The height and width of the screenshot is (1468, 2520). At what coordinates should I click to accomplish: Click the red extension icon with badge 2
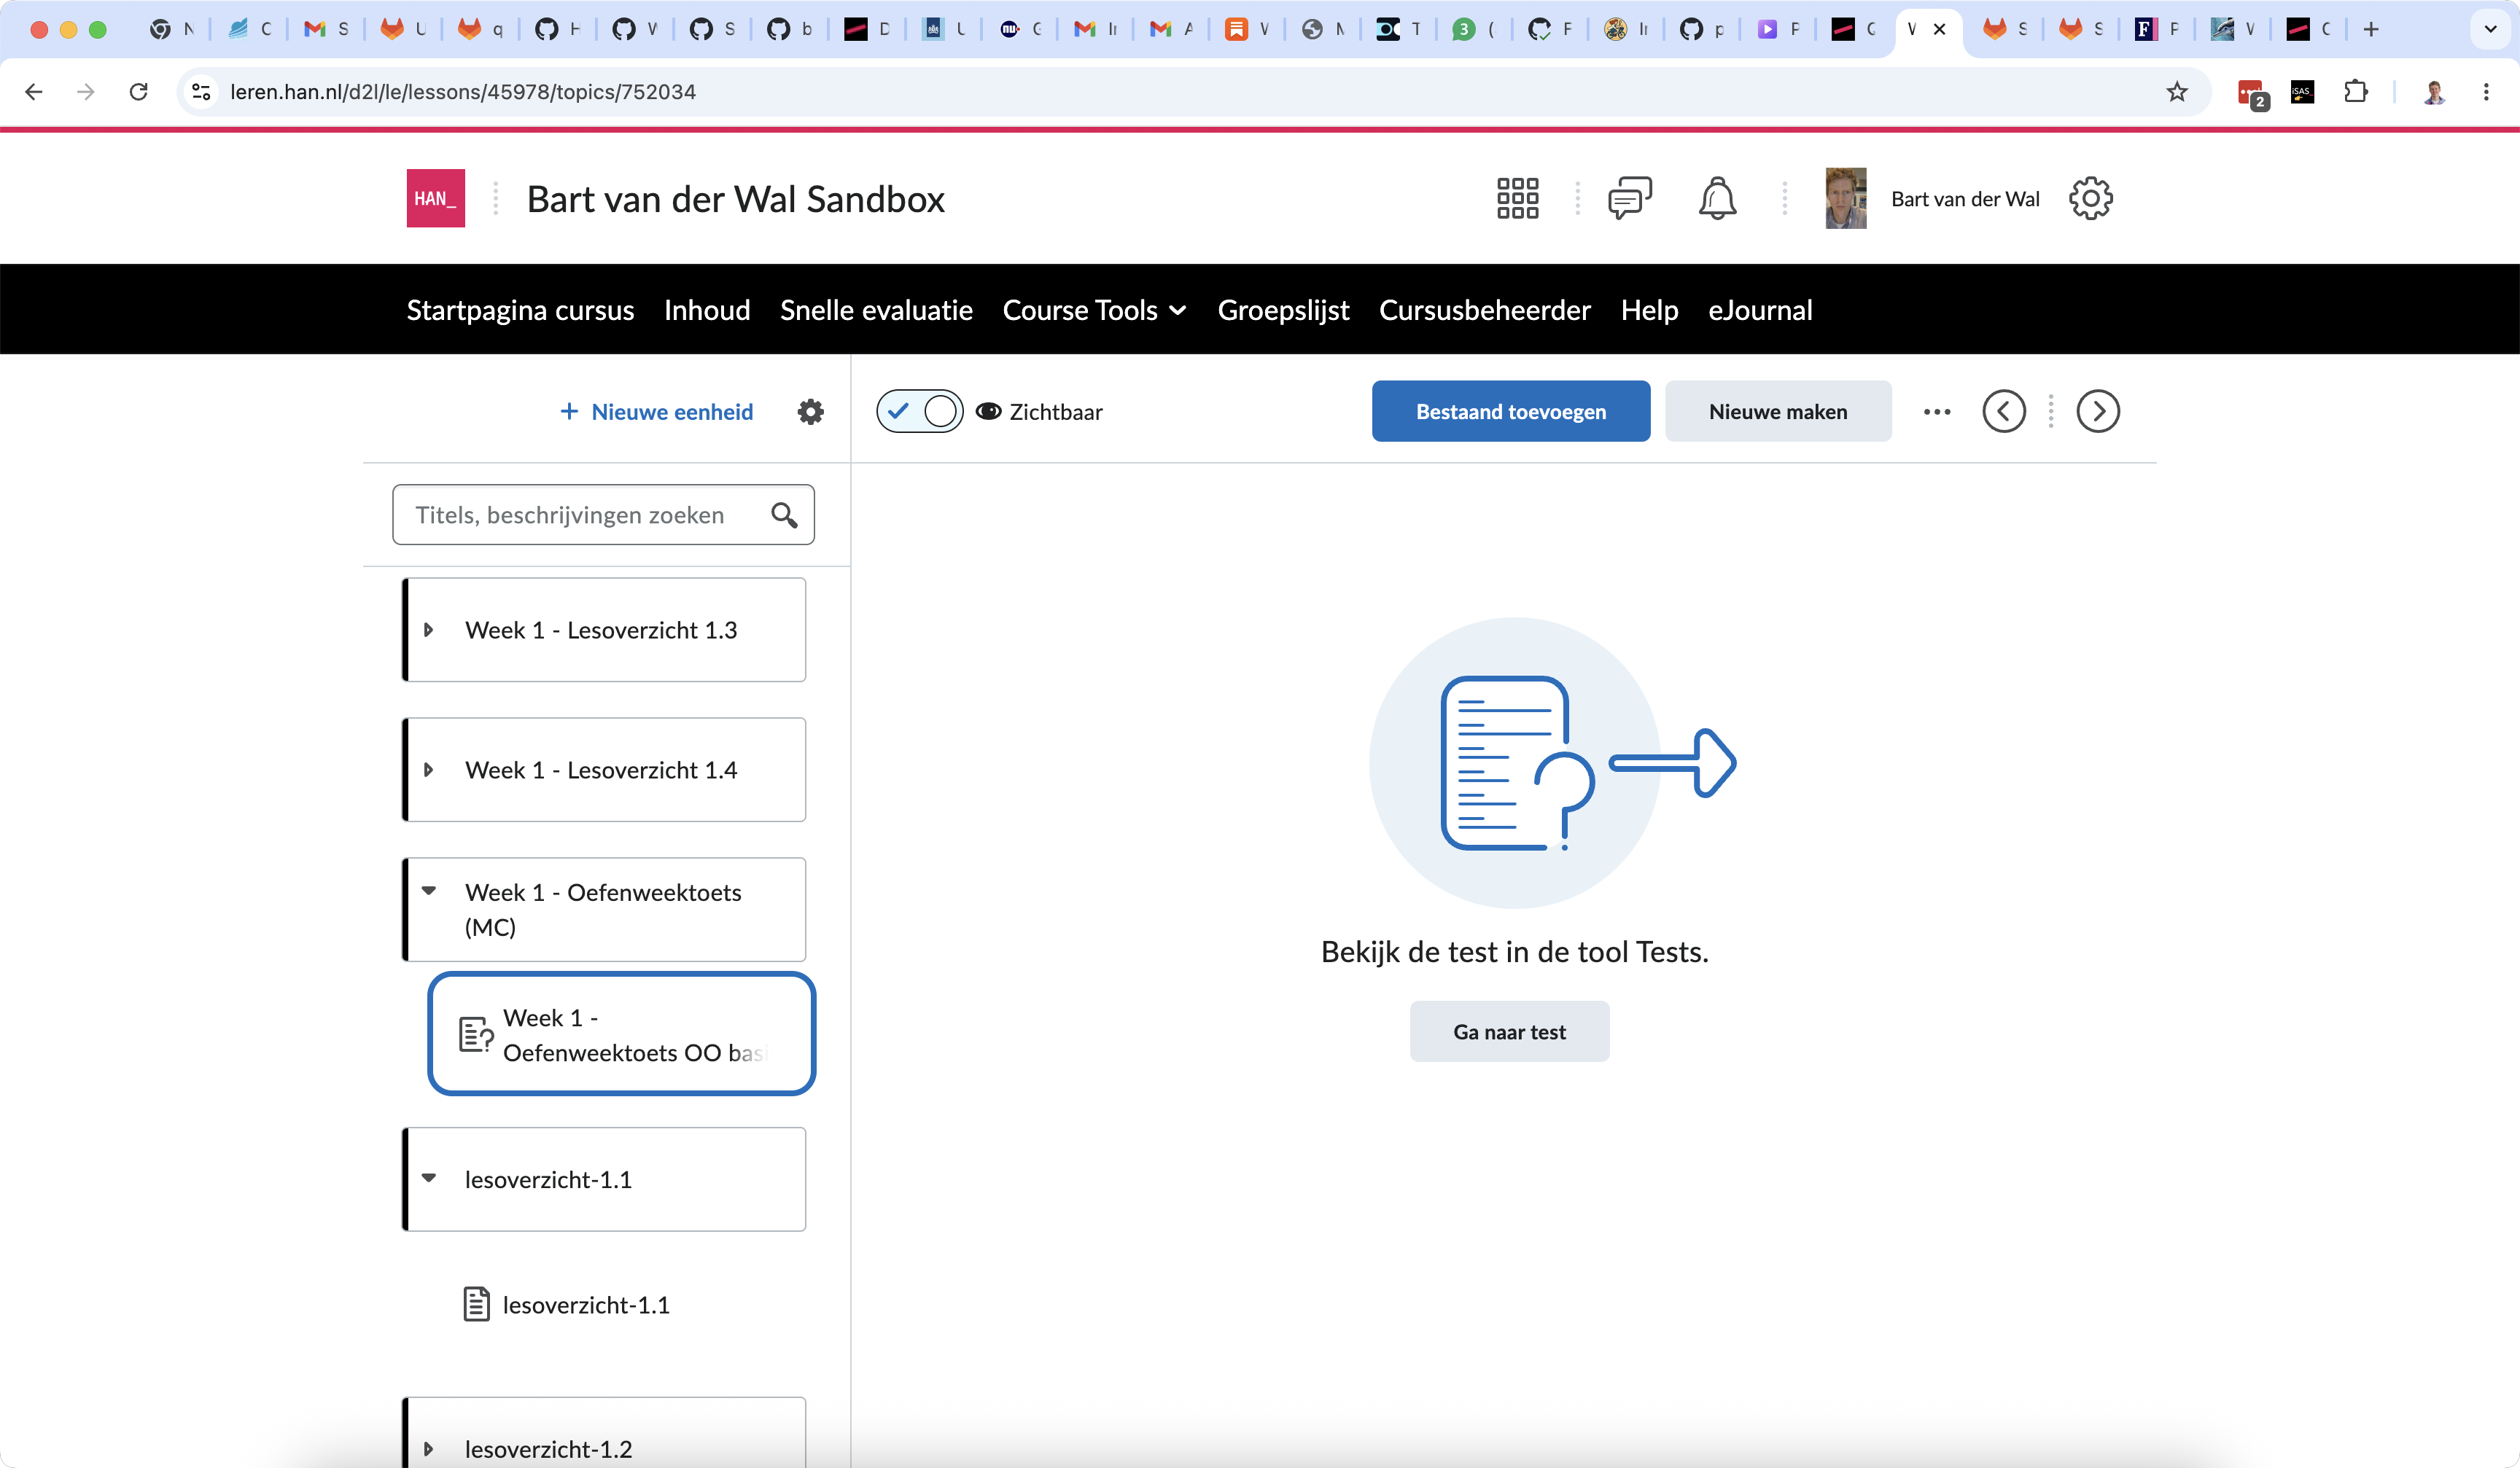point(2252,94)
